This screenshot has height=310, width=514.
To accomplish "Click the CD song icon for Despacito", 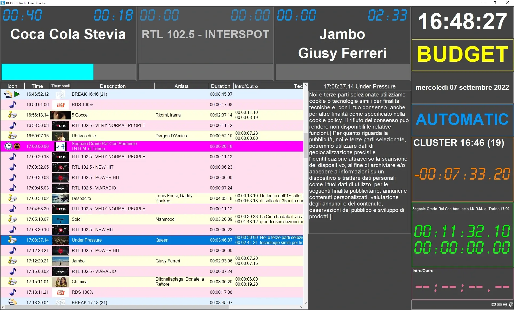I will coord(12,198).
